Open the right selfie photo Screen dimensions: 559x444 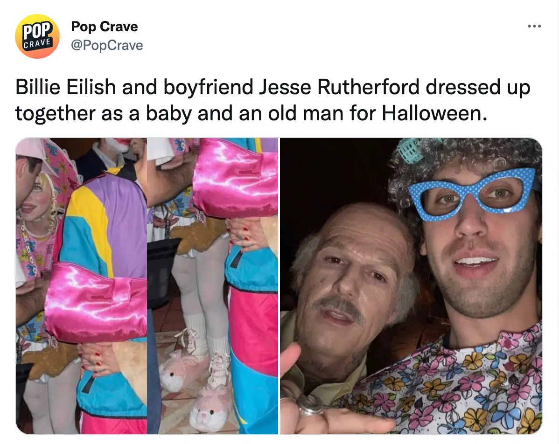pyautogui.click(x=411, y=286)
